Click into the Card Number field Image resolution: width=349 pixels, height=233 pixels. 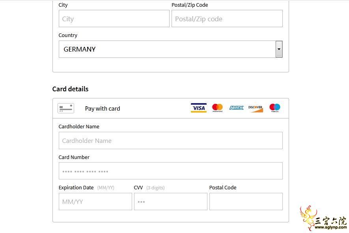tap(170, 171)
